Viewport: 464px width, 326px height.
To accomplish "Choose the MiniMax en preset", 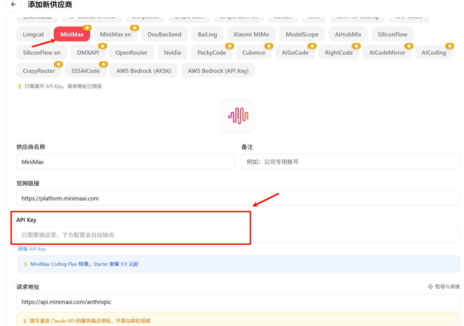I will point(116,34).
